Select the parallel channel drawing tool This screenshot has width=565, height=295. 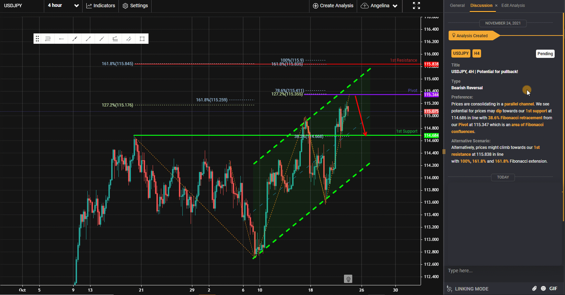(128, 39)
